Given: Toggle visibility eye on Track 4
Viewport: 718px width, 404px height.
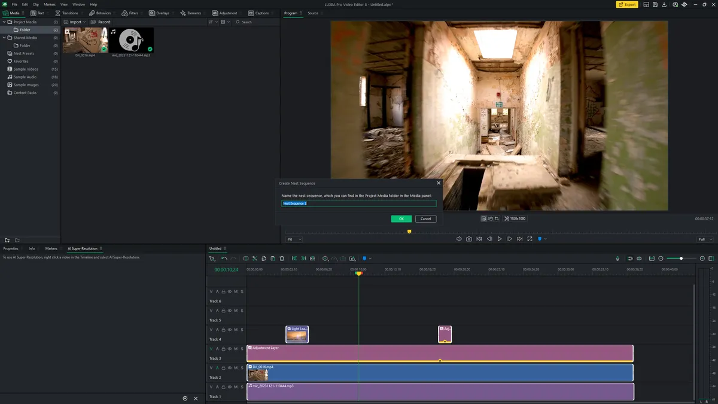Looking at the screenshot, I should (x=230, y=330).
